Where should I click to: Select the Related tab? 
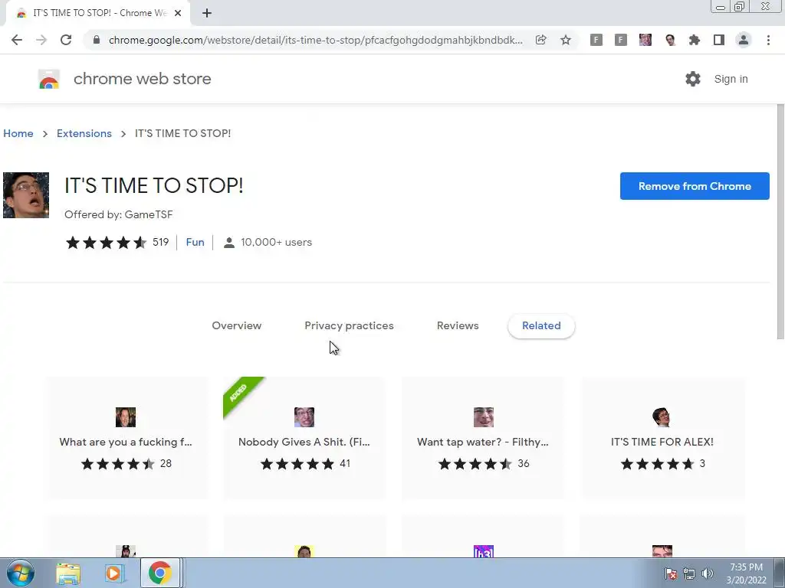tap(541, 326)
